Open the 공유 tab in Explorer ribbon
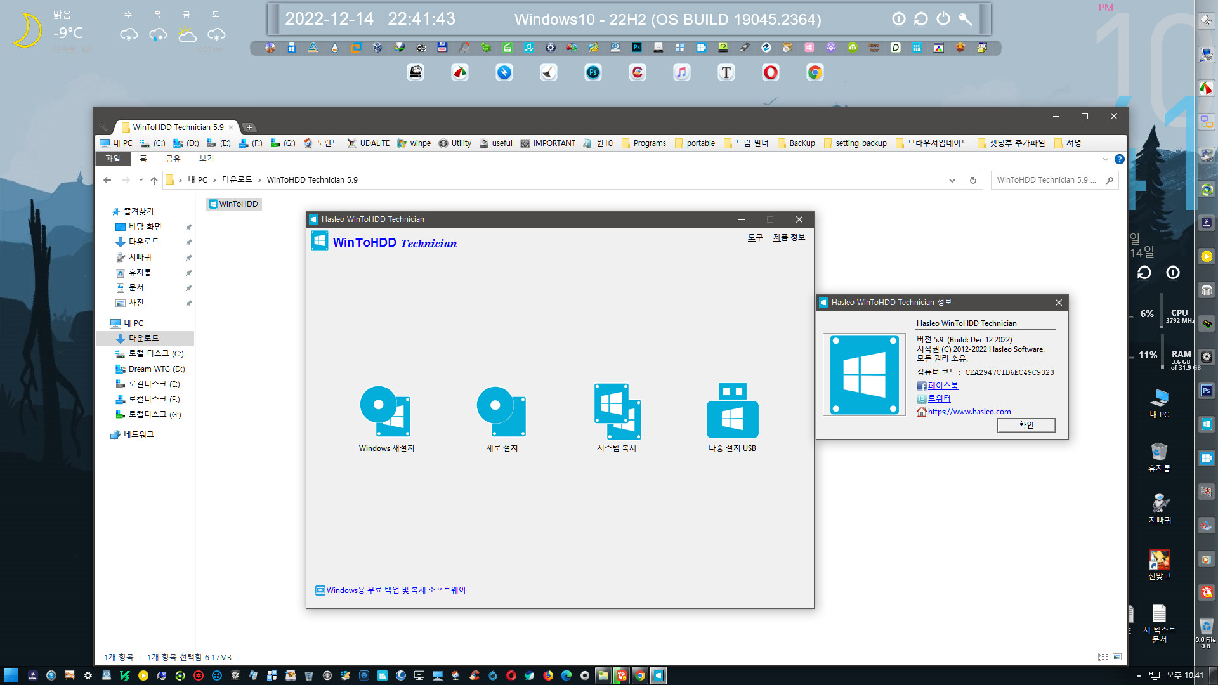This screenshot has height=685, width=1218. click(x=173, y=159)
